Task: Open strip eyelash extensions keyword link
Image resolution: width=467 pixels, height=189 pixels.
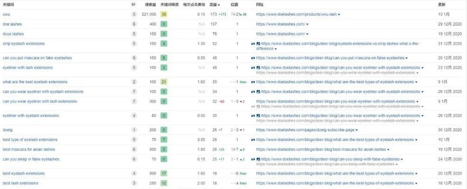Action: (24, 43)
